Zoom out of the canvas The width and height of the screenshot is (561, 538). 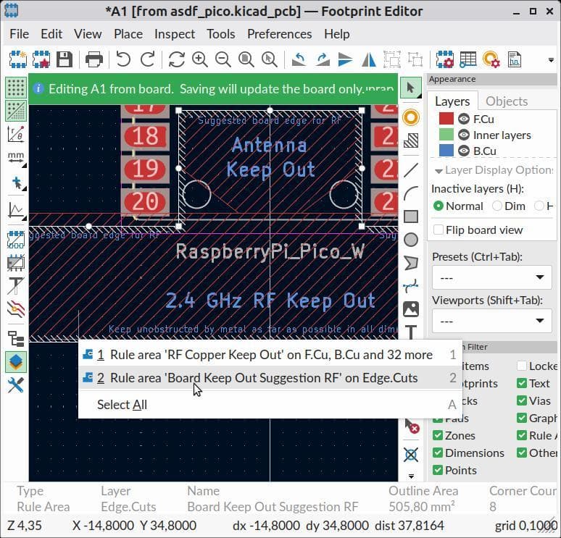click(223, 59)
